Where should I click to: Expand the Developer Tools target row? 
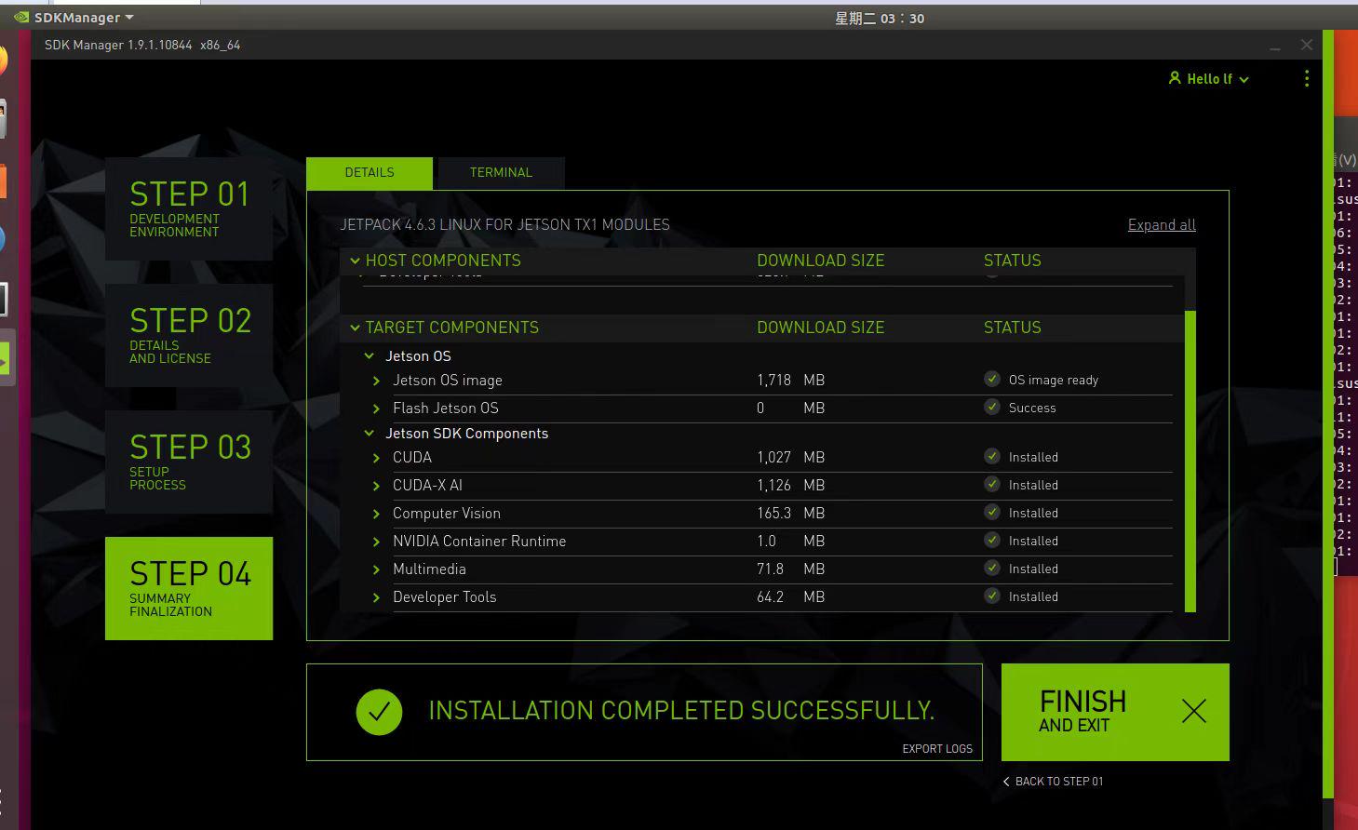(376, 597)
